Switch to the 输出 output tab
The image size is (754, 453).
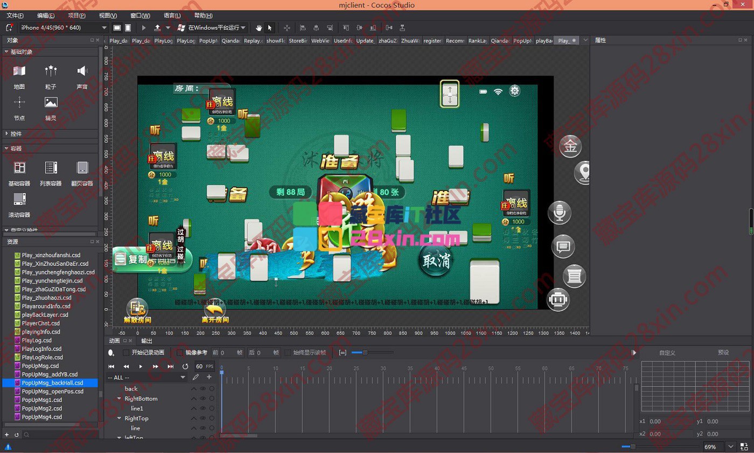pos(146,341)
